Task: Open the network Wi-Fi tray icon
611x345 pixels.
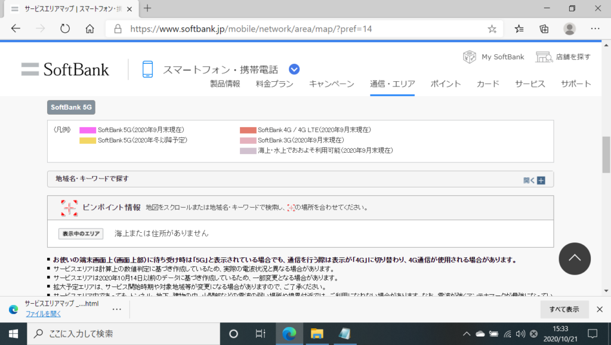Action: tap(507, 334)
